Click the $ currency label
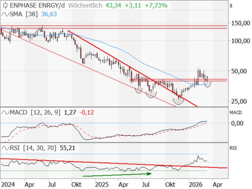252x189 pixels. coord(231,6)
